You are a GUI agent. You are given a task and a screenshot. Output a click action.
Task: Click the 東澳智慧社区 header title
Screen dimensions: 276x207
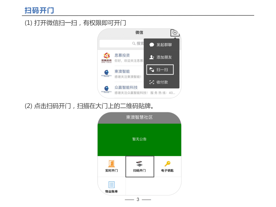point(139,117)
